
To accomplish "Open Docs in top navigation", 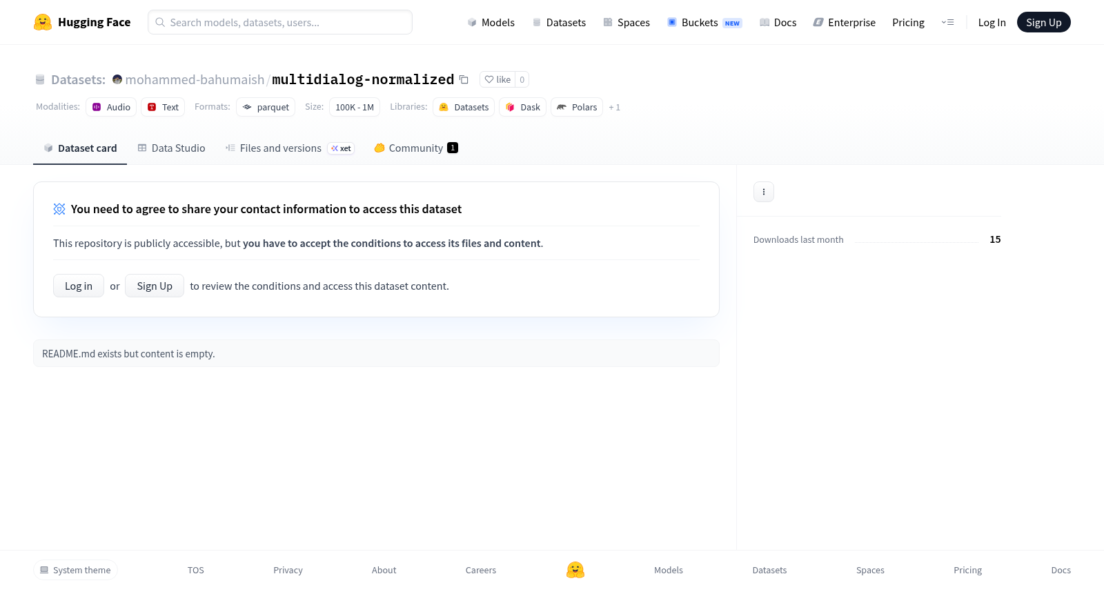I will click(x=778, y=23).
